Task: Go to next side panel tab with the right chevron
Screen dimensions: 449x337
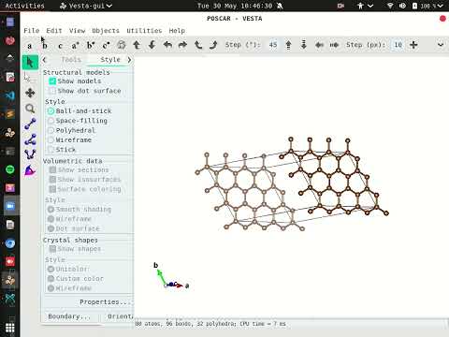Action: (129, 60)
